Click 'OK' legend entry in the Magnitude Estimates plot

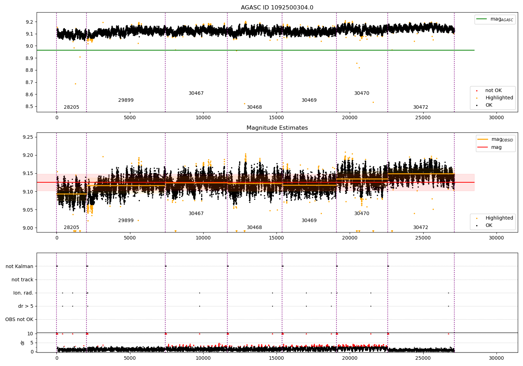(485, 226)
